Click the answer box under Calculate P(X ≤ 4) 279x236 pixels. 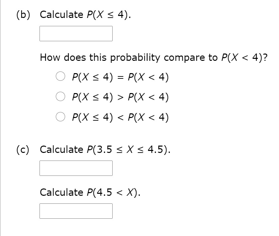coord(76,34)
